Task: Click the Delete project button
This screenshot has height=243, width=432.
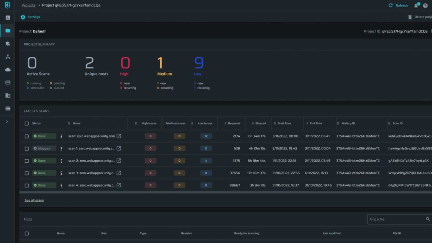Action: point(418,17)
